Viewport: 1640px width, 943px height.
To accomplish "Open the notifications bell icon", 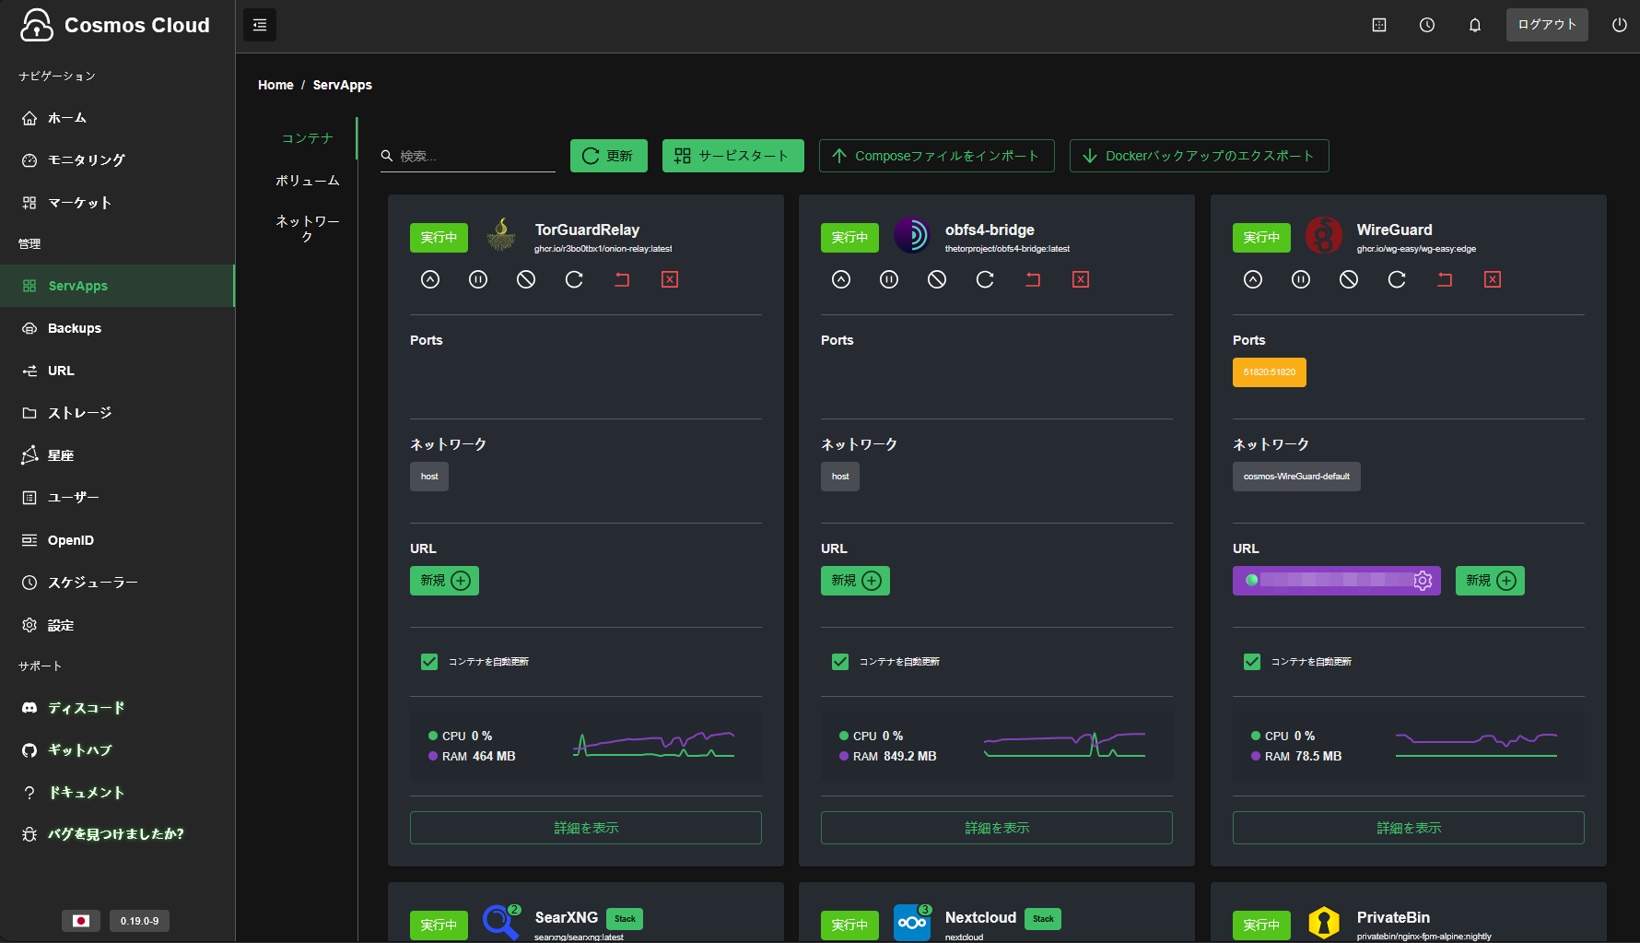I will 1474,25.
